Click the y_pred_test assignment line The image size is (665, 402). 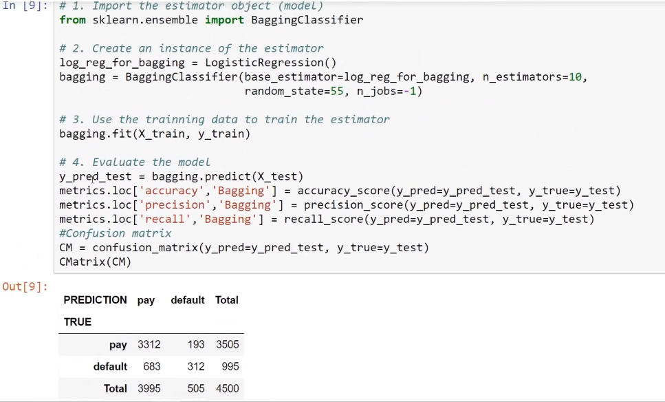(x=182, y=177)
